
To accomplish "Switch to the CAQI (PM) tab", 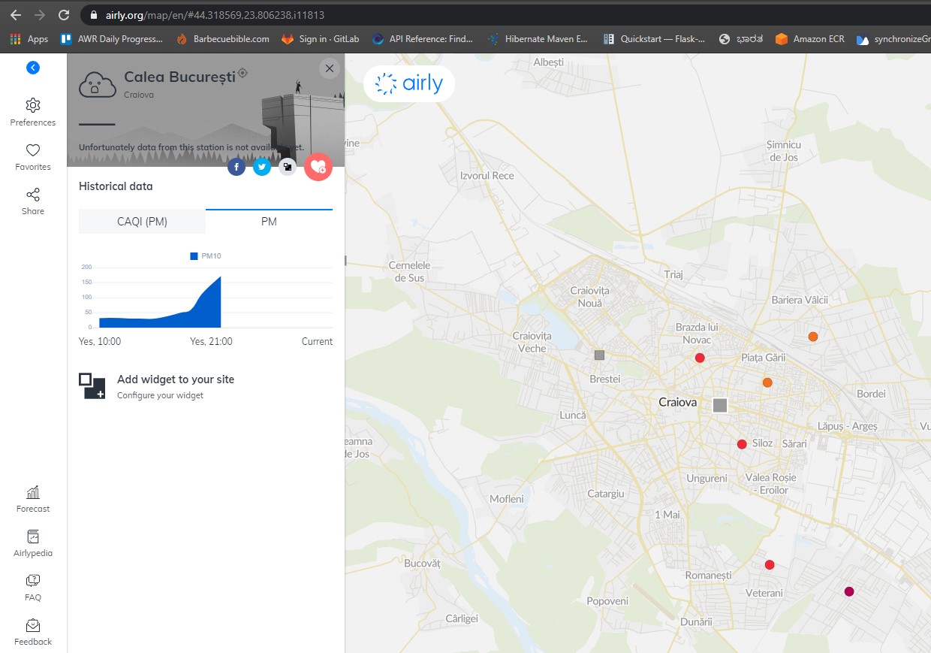I will pyautogui.click(x=142, y=222).
